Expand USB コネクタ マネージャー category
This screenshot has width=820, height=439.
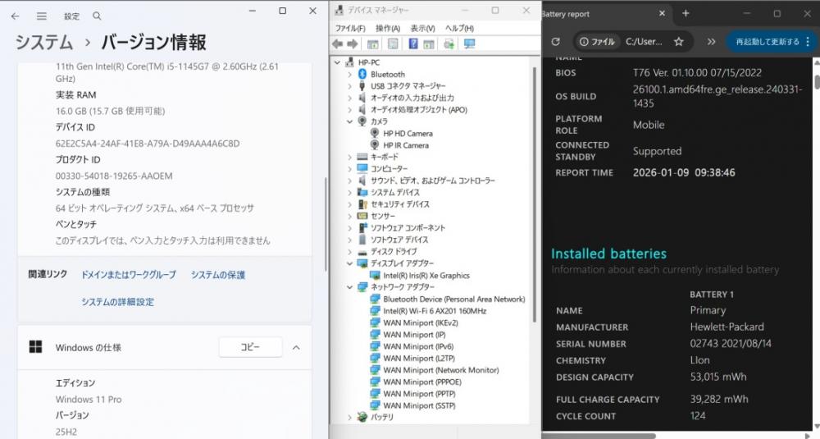[x=350, y=86]
